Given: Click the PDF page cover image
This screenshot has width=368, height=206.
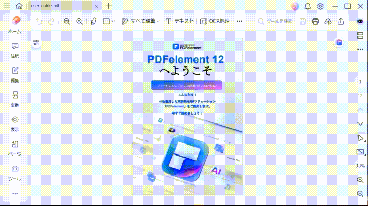Looking at the screenshot, I should click(x=187, y=116).
